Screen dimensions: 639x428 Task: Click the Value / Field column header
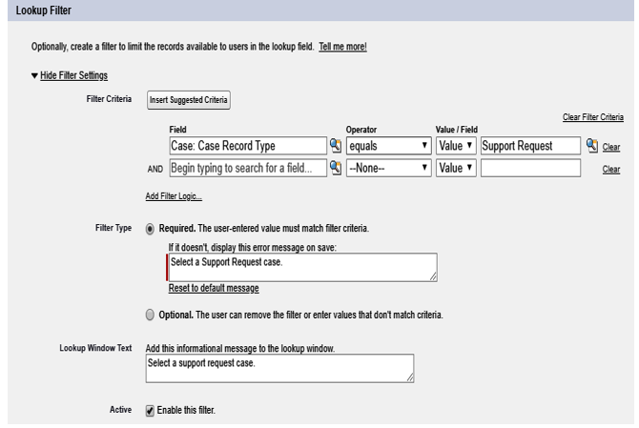[457, 130]
